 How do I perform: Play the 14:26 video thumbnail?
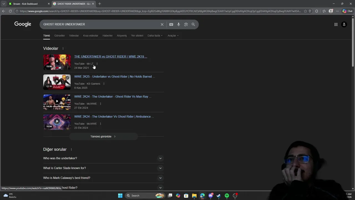coord(57,102)
